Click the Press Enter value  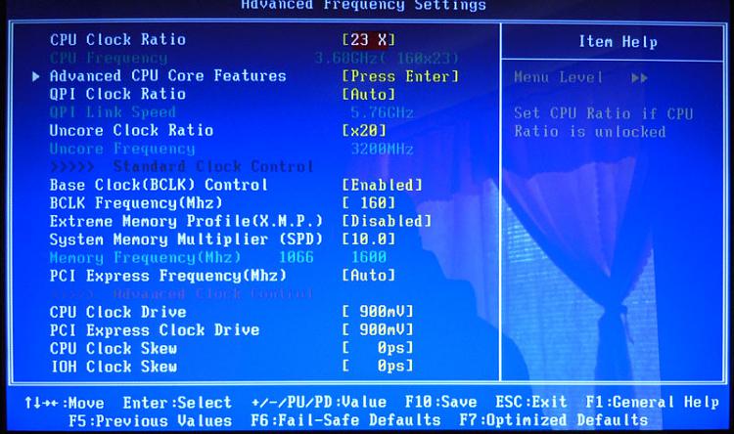pos(400,76)
